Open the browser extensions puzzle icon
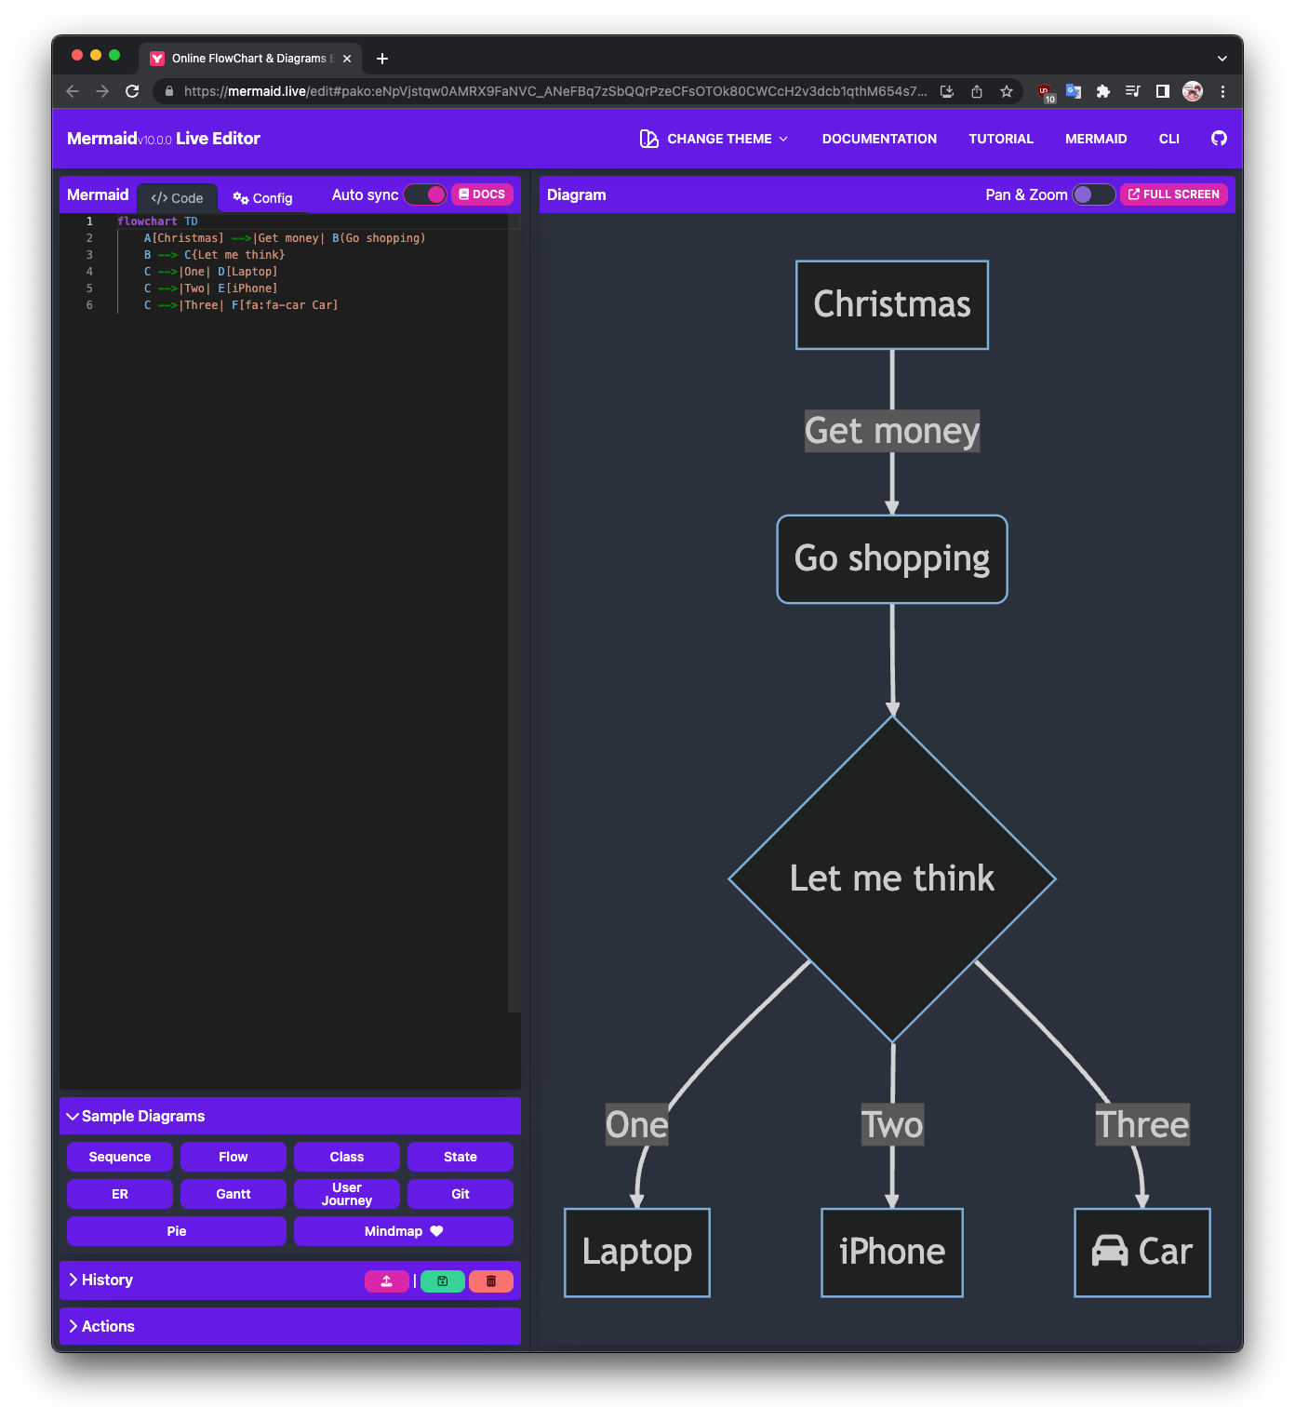Screen dimensions: 1295x1421 [1103, 91]
